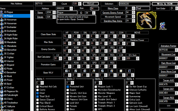Viewport: 178px width, 111px height.
Task: Click the lance weapon level icon
Action: [x=76, y=71]
